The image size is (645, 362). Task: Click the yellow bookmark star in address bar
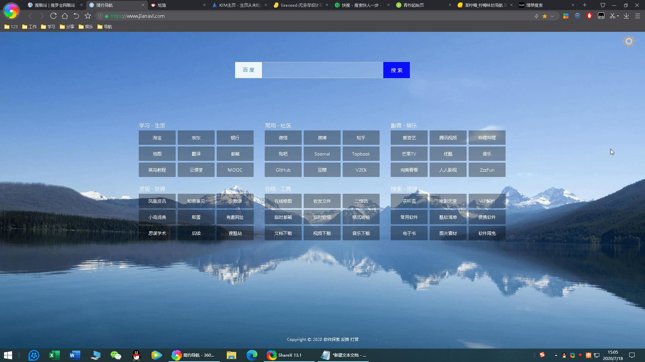545,16
